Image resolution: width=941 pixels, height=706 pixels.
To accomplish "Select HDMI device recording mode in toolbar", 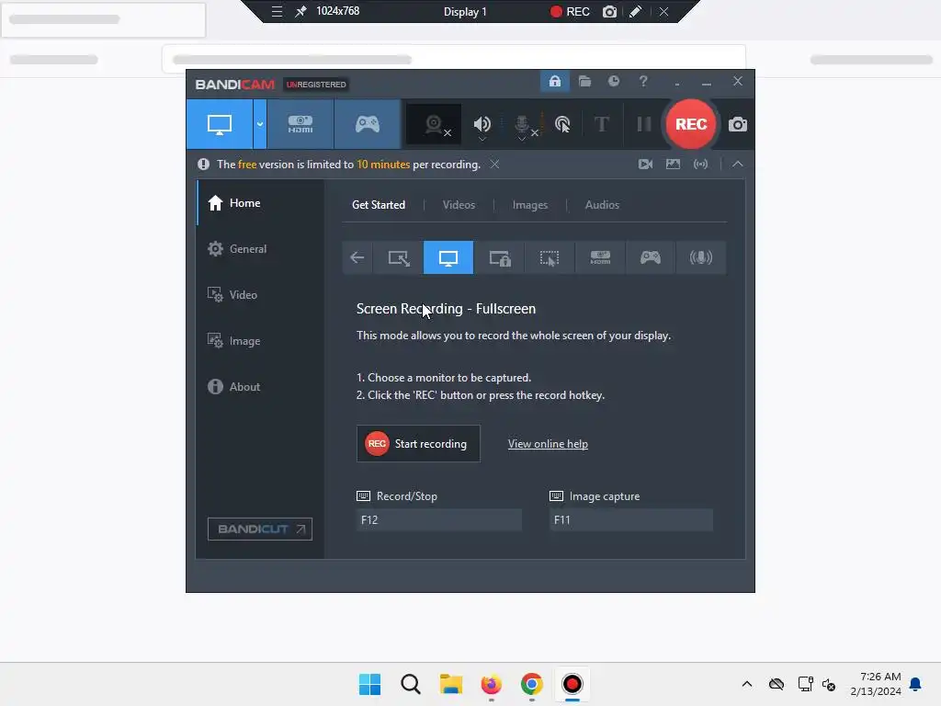I will [300, 124].
